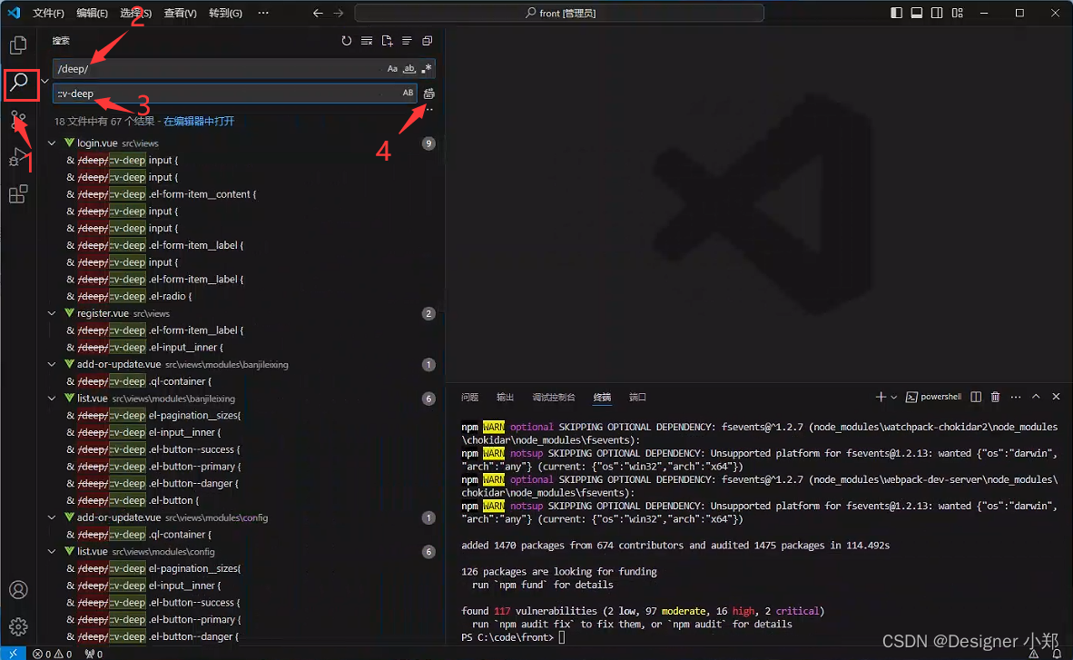
Task: Switch to the 端口 panel tab
Action: 637,397
